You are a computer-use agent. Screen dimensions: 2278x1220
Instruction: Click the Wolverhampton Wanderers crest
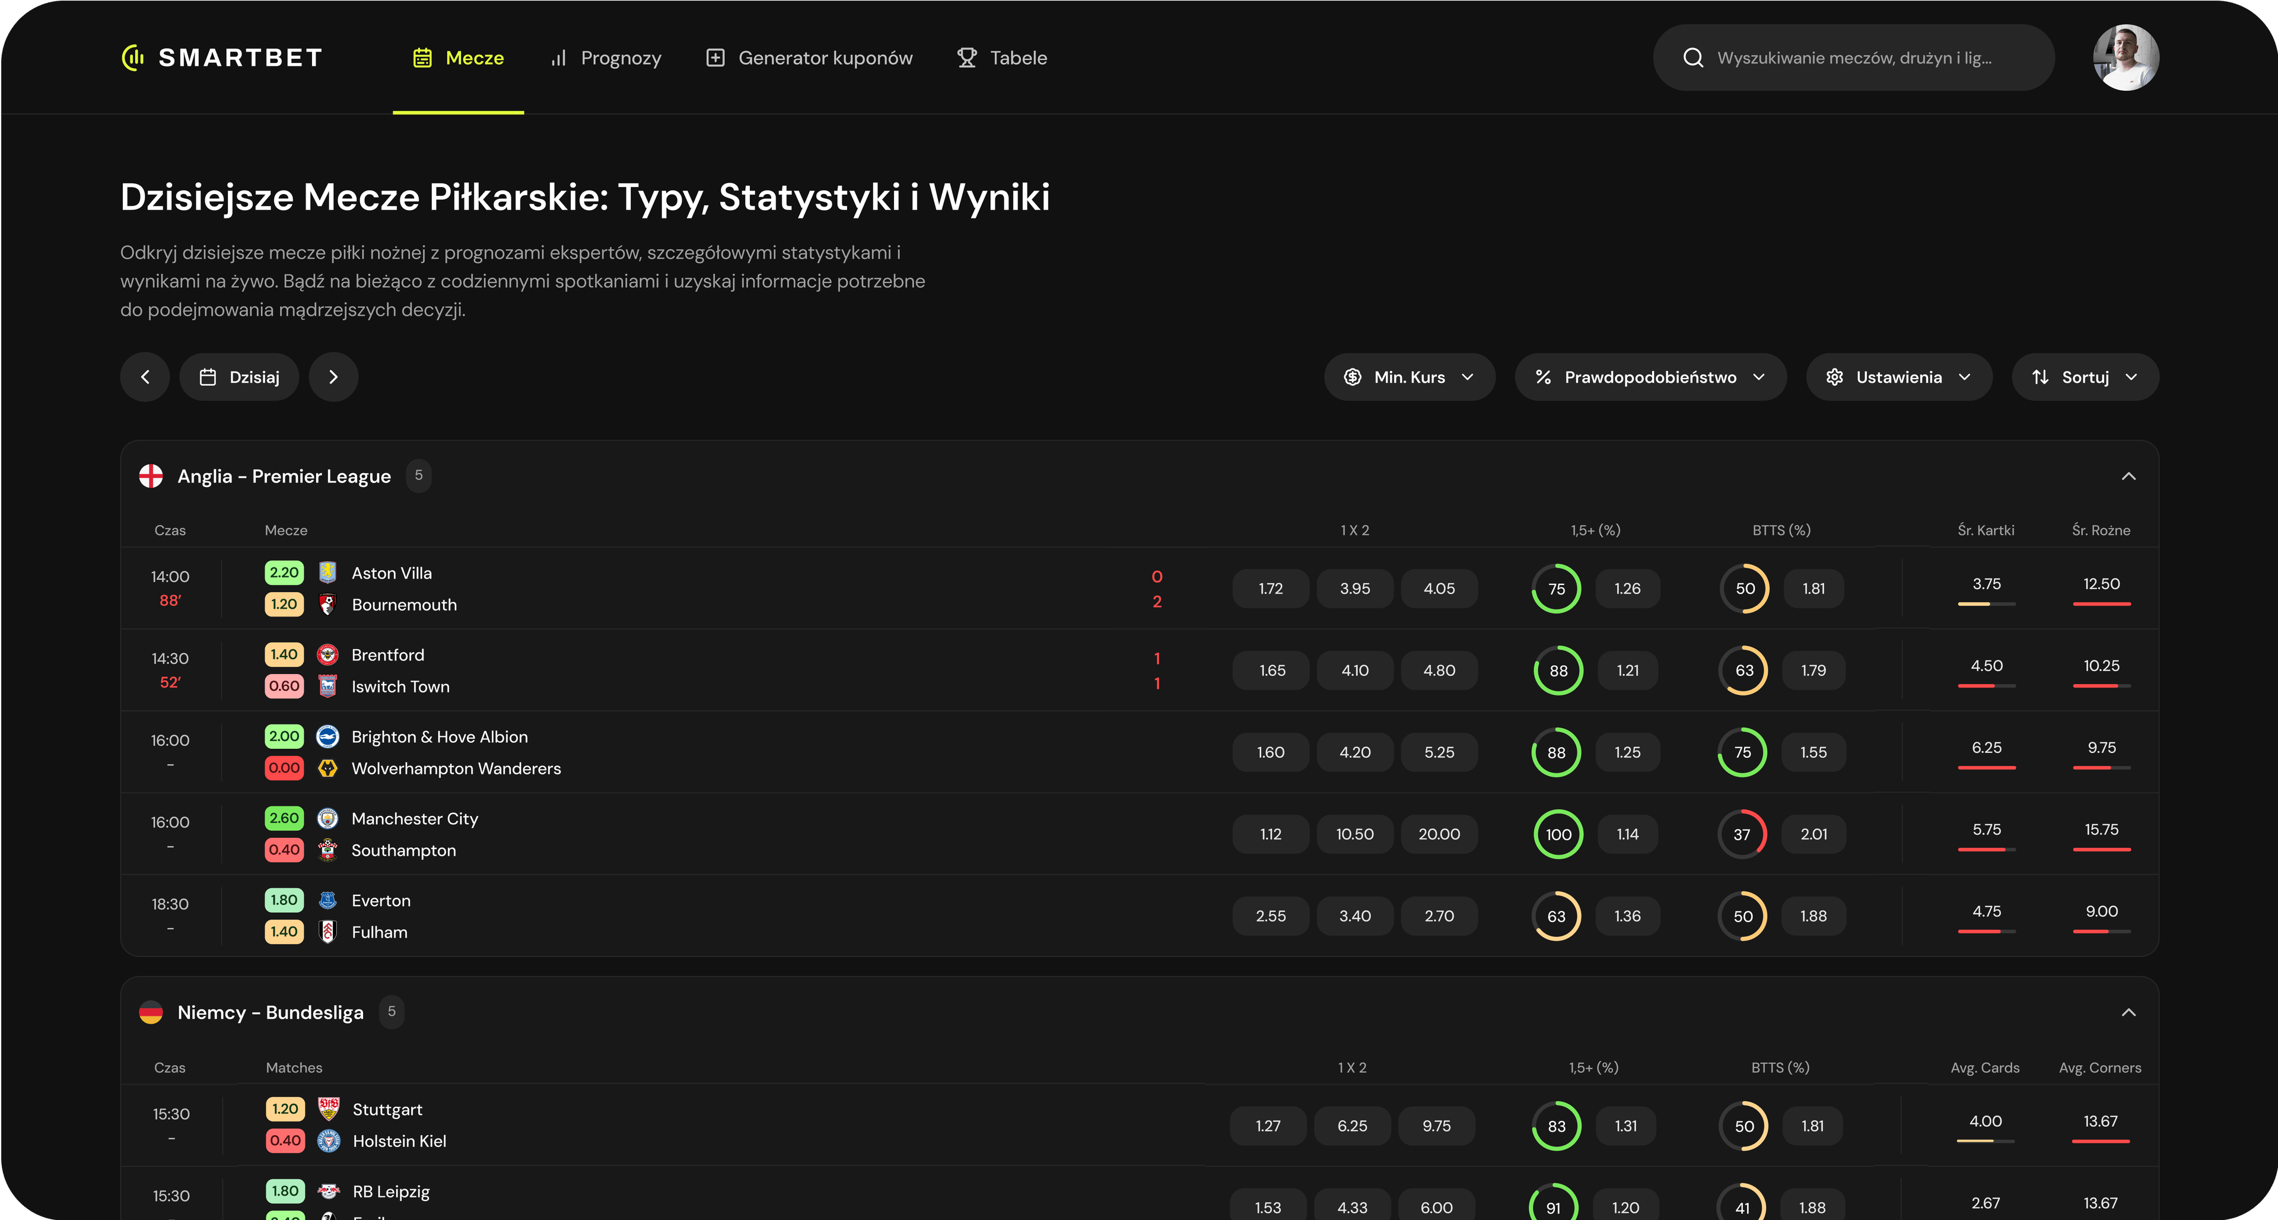327,768
